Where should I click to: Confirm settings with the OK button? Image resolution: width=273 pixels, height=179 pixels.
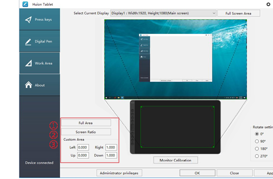coord(197,173)
